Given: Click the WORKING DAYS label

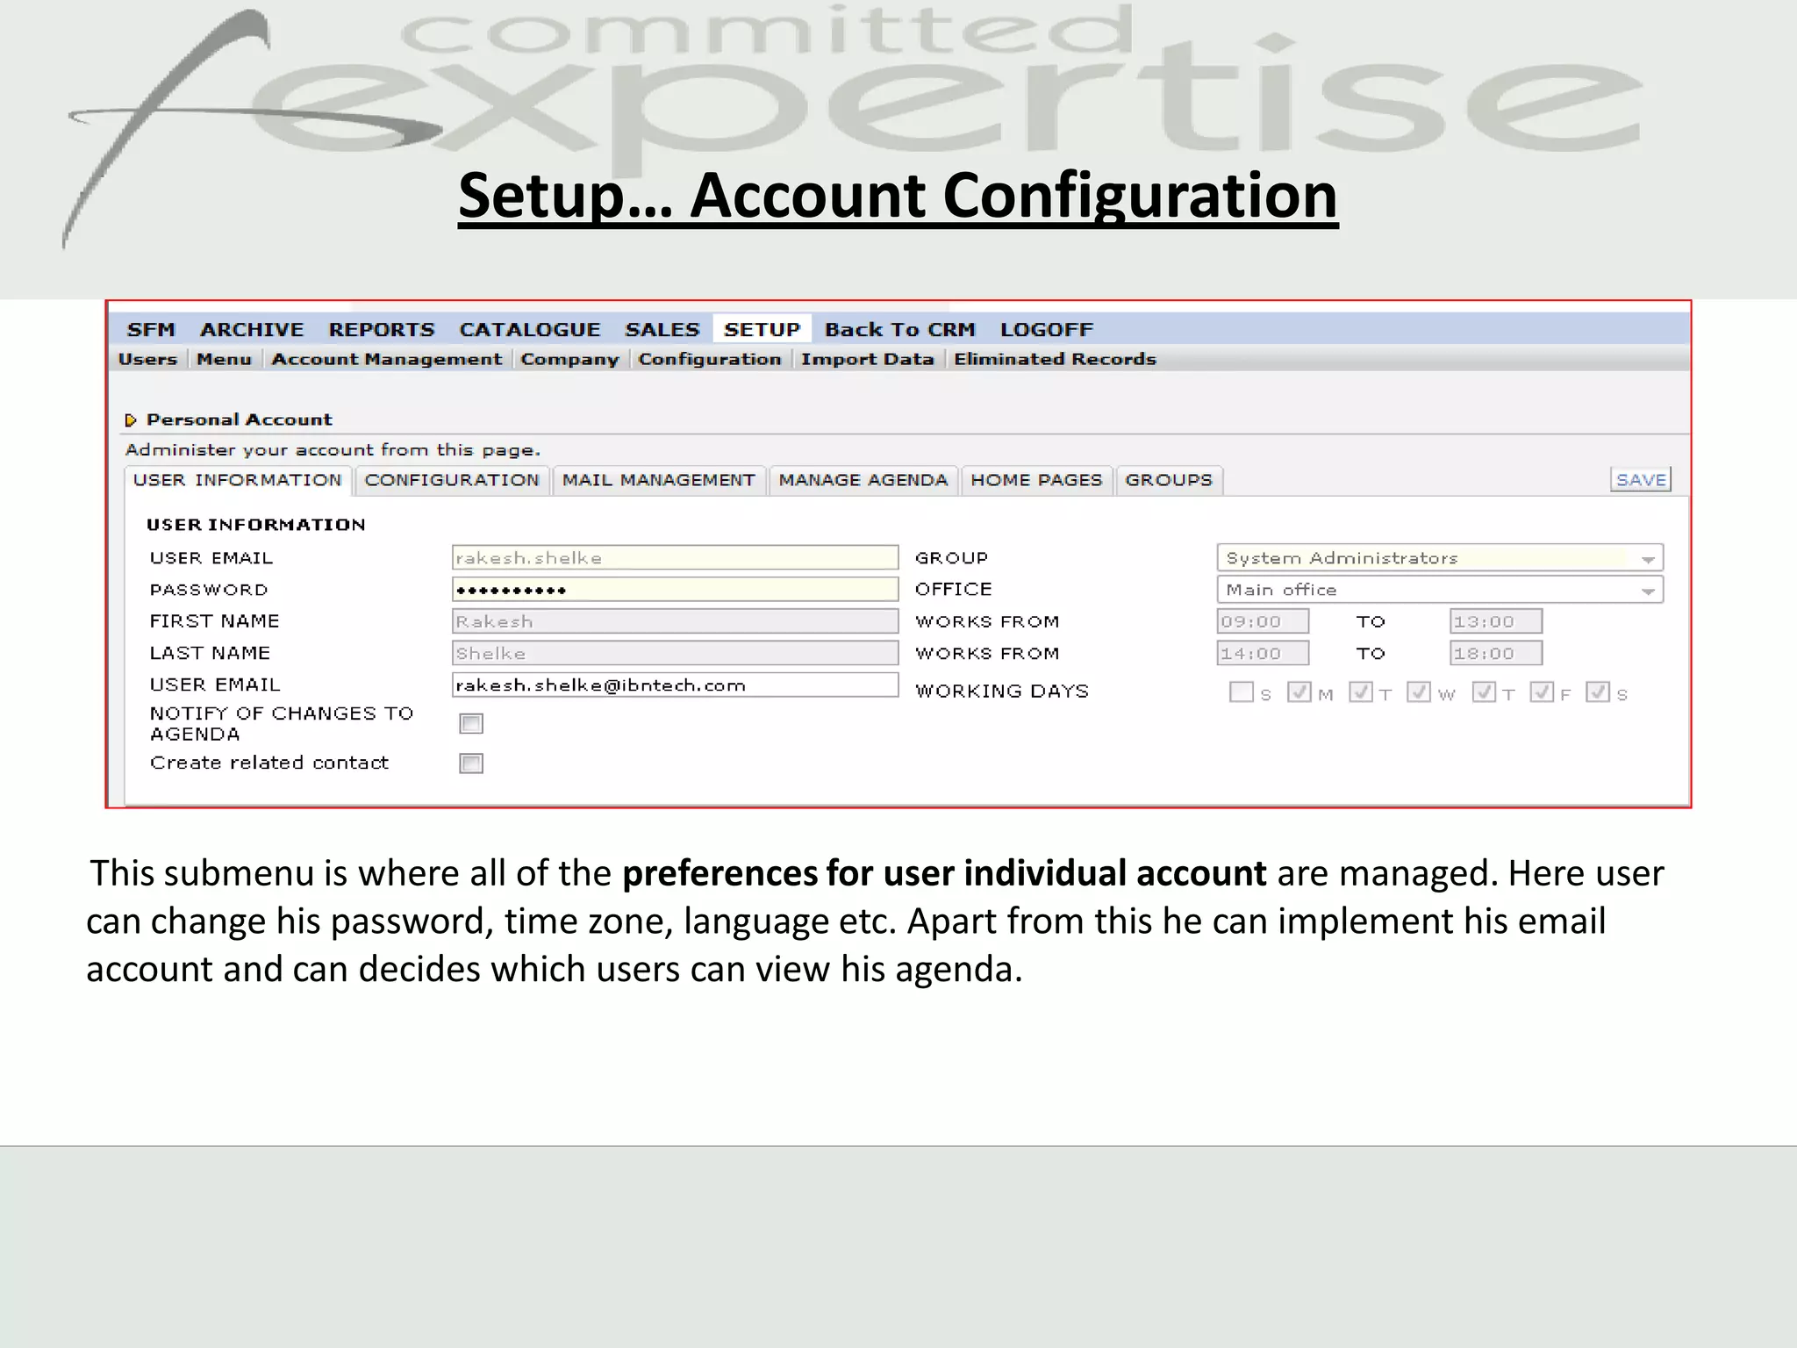Looking at the screenshot, I should [1002, 692].
